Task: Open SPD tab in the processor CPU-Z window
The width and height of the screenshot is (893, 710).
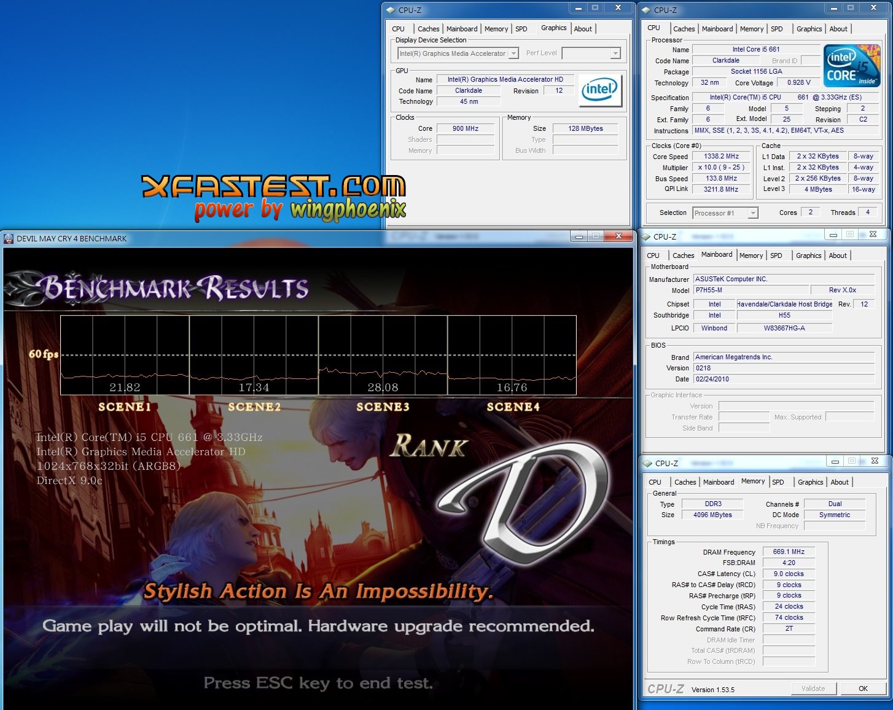Action: (x=777, y=29)
